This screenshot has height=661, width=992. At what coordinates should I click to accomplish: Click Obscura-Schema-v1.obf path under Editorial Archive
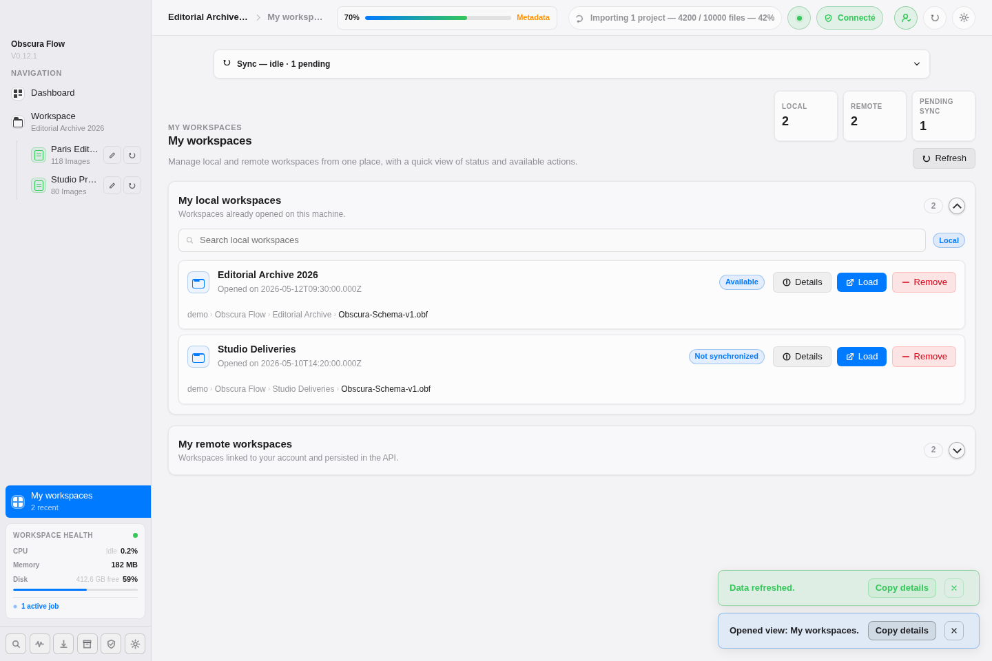[x=383, y=315]
